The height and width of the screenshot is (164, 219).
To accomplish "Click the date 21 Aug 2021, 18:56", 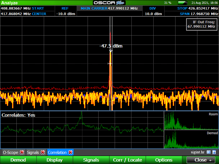I will coord(204,3).
